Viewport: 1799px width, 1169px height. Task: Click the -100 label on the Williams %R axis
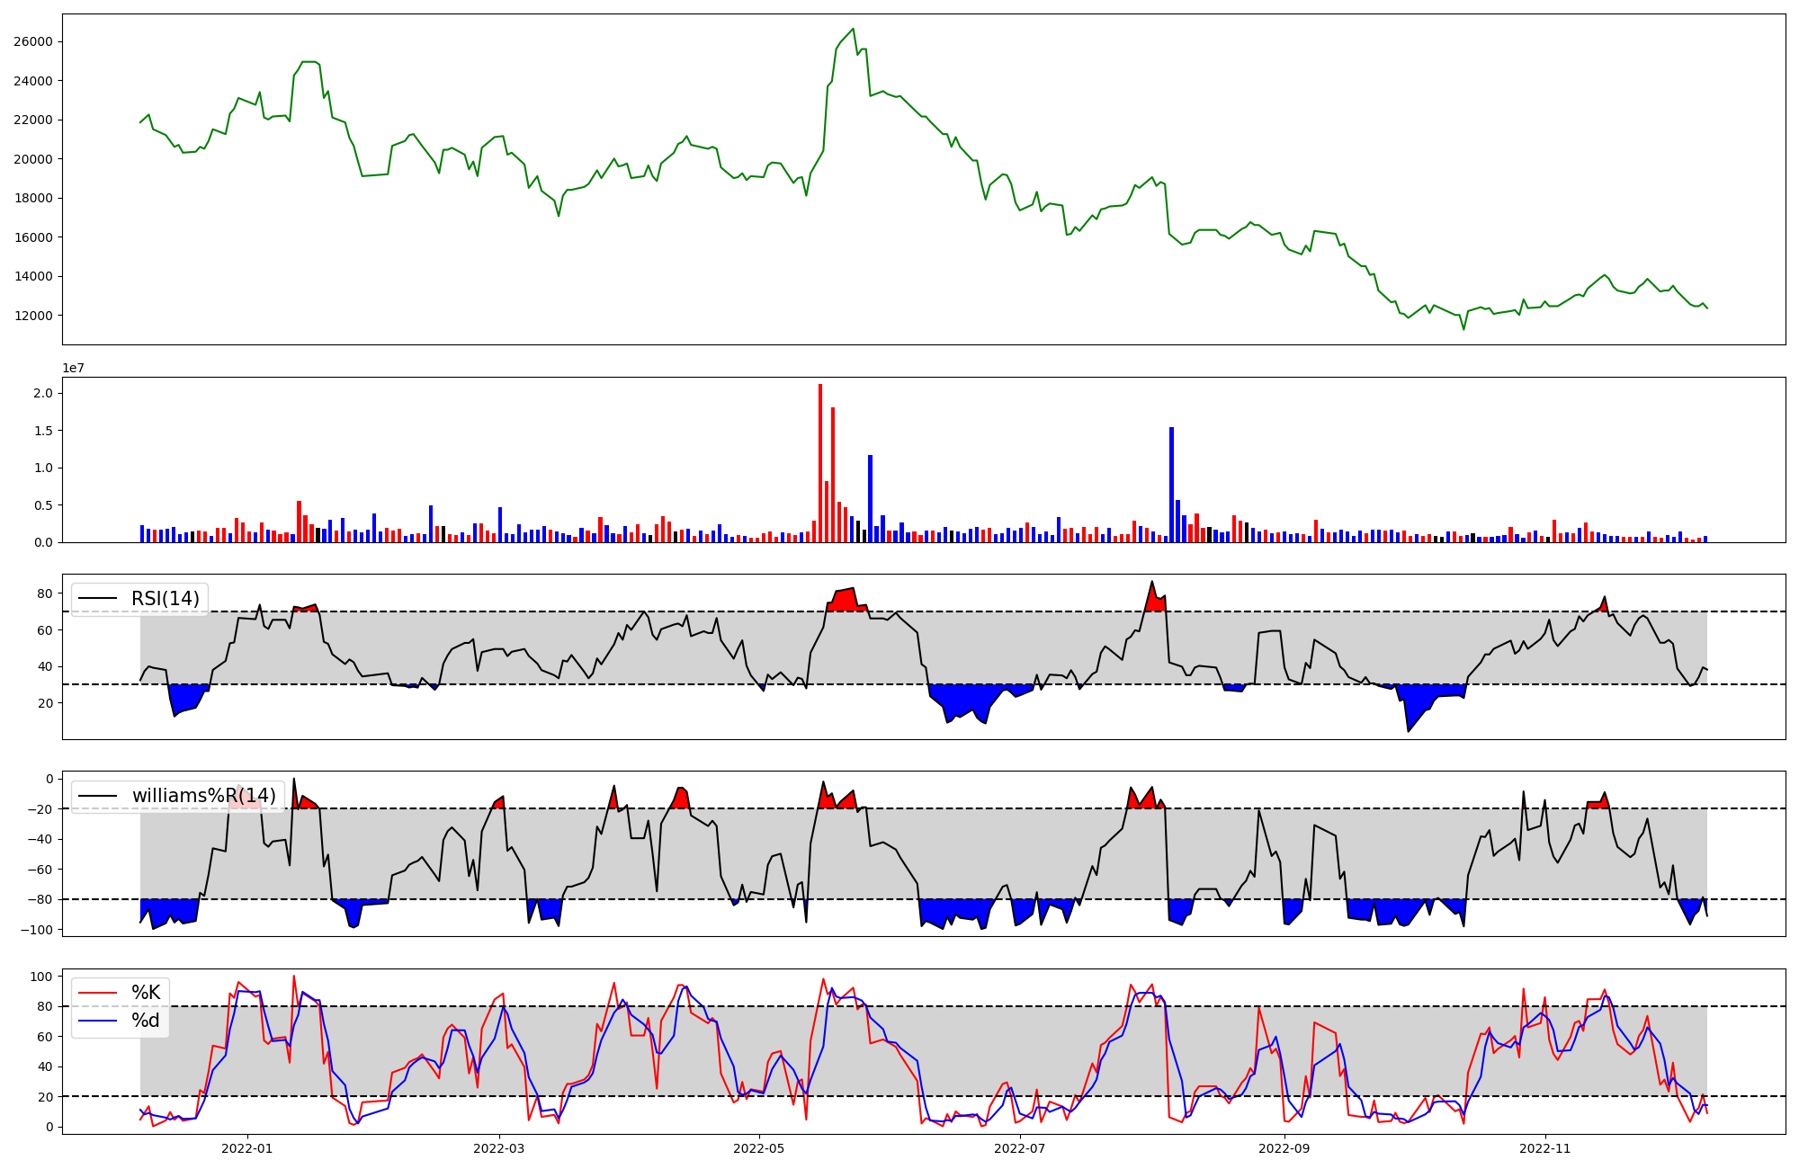pos(37,929)
